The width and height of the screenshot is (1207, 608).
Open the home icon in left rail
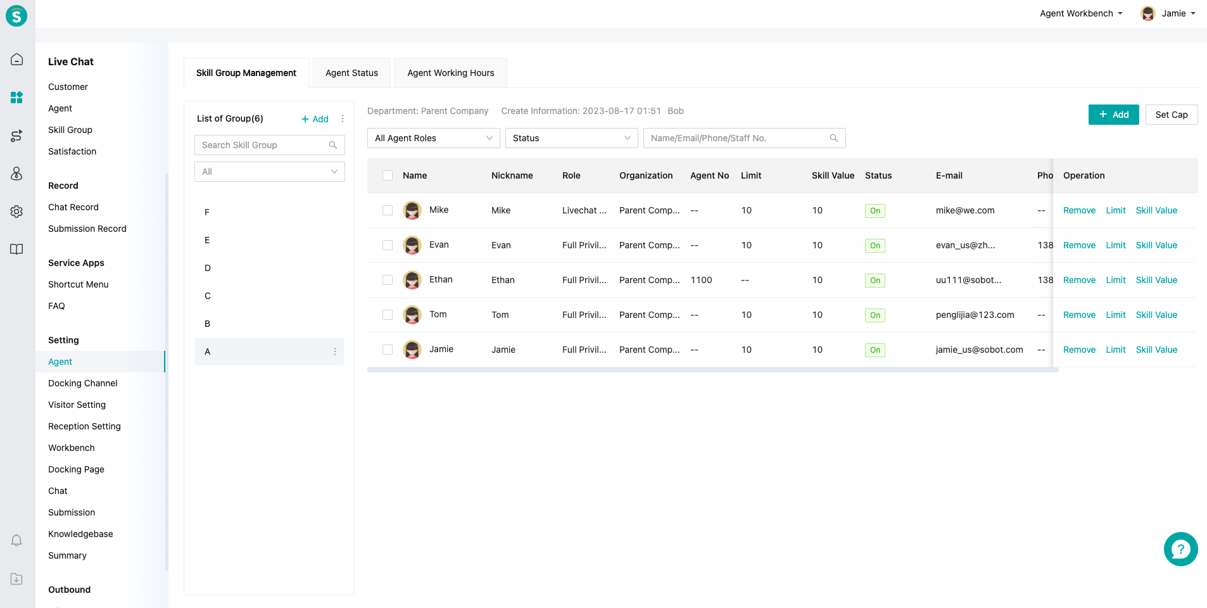pos(17,60)
